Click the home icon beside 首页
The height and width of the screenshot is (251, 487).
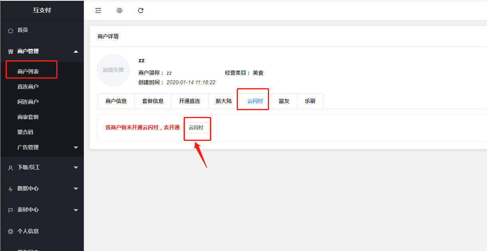pos(11,30)
